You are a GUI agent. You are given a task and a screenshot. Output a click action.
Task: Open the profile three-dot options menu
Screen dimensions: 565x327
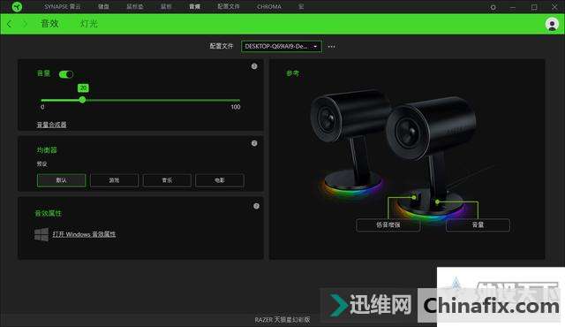click(x=332, y=47)
